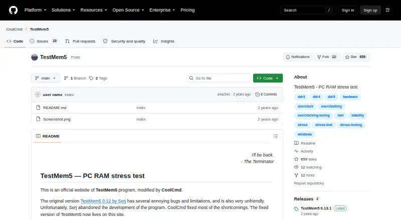Screen dimensions: 401x220
Task: Click the user name commit avatar
Action: 38,94
